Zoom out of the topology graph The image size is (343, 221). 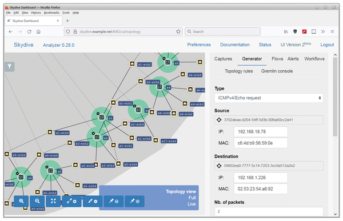[37, 201]
